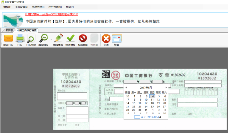Click the 2017年5月 calendar header
Screen dimensions: 228x133
[x=146, y=88]
